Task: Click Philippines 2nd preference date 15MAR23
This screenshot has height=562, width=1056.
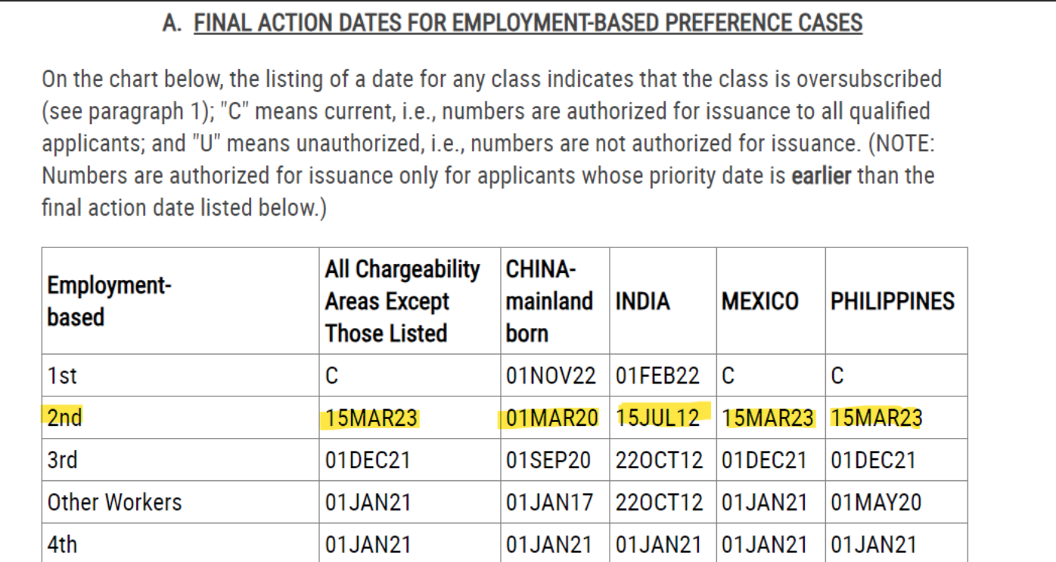Action: [877, 418]
